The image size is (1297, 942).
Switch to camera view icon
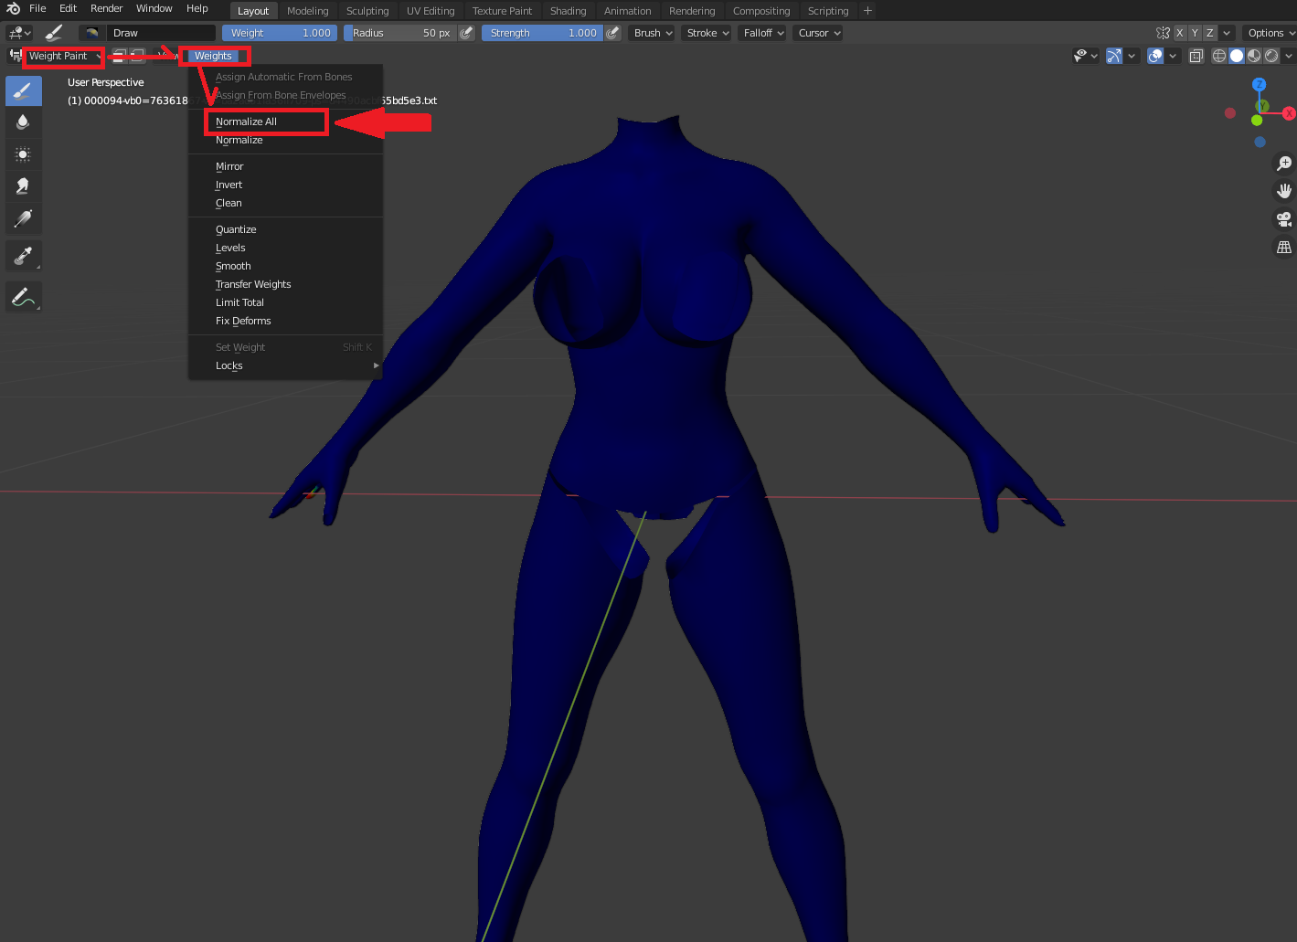click(x=1284, y=218)
